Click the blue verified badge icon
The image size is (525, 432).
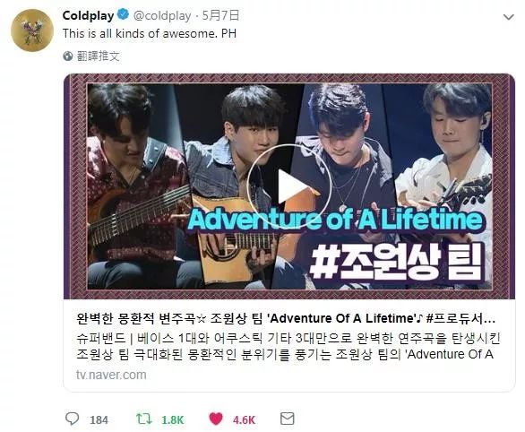124,14
